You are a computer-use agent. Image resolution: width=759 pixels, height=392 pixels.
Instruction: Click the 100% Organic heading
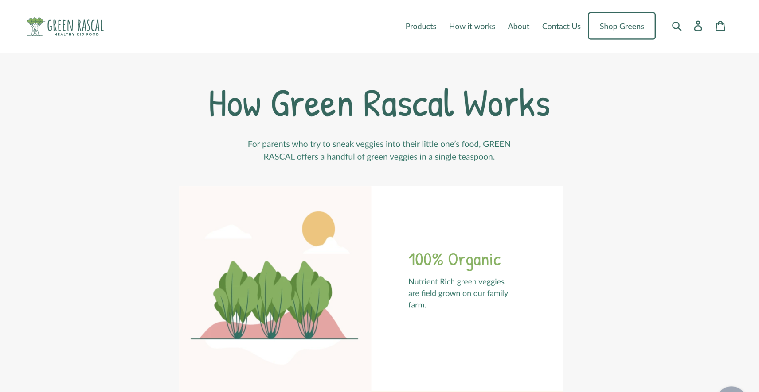[454, 260]
